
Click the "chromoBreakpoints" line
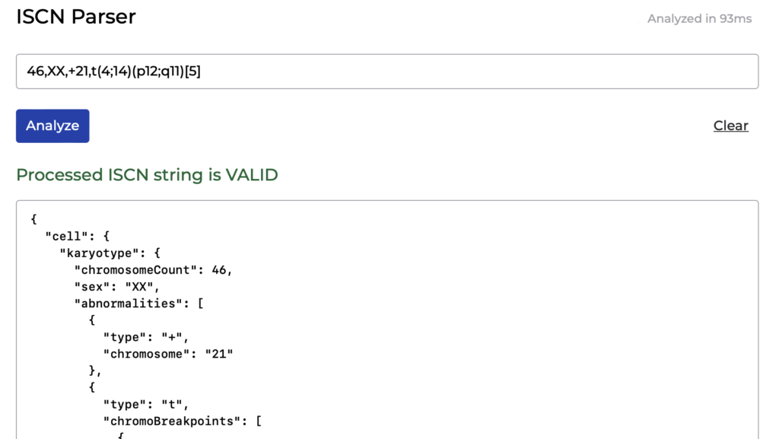[x=183, y=422]
